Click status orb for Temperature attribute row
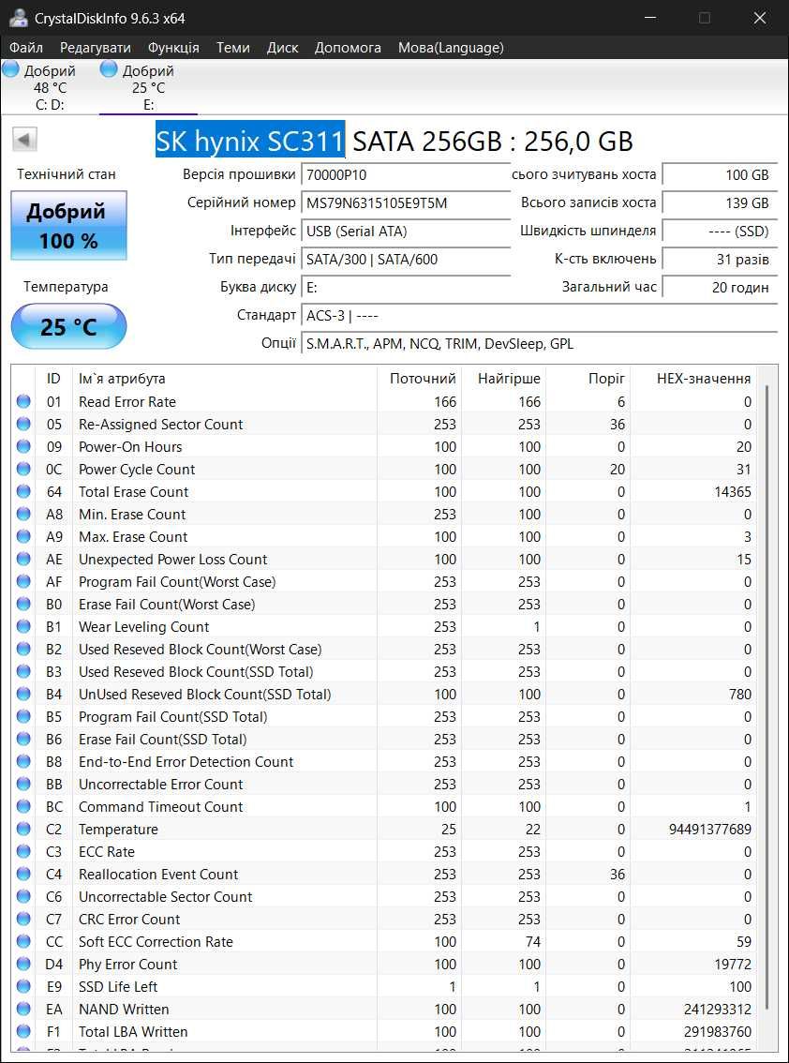This screenshot has height=1063, width=789. coord(23,829)
